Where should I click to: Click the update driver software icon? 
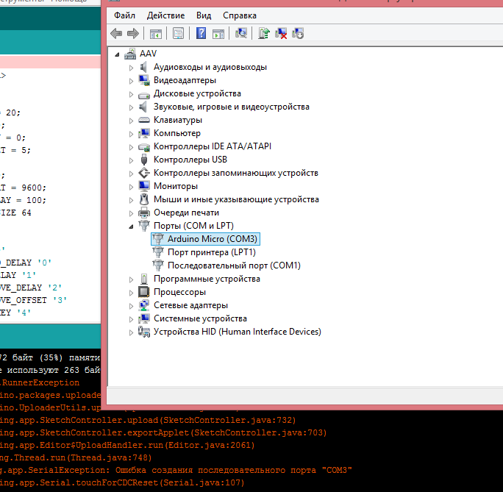click(264, 33)
